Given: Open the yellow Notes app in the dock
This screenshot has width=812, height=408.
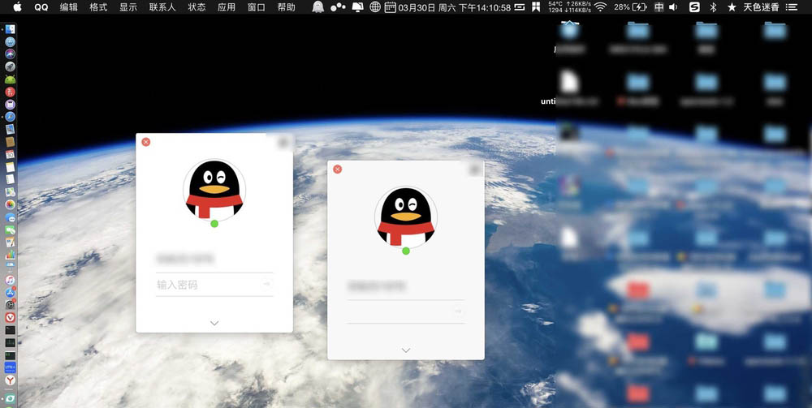Looking at the screenshot, I should 10,167.
